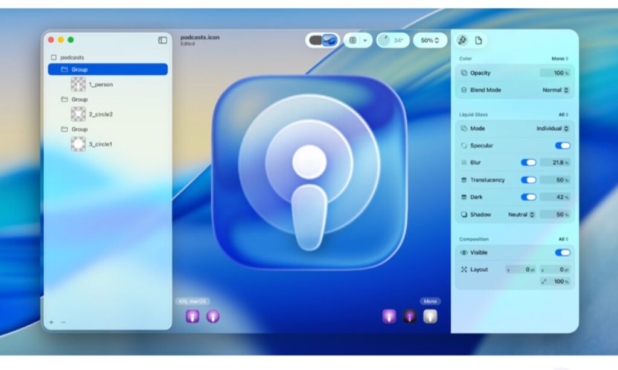Image resolution: width=618 pixels, height=370 pixels.
Task: Add a new layer with plus button
Action: (x=51, y=322)
